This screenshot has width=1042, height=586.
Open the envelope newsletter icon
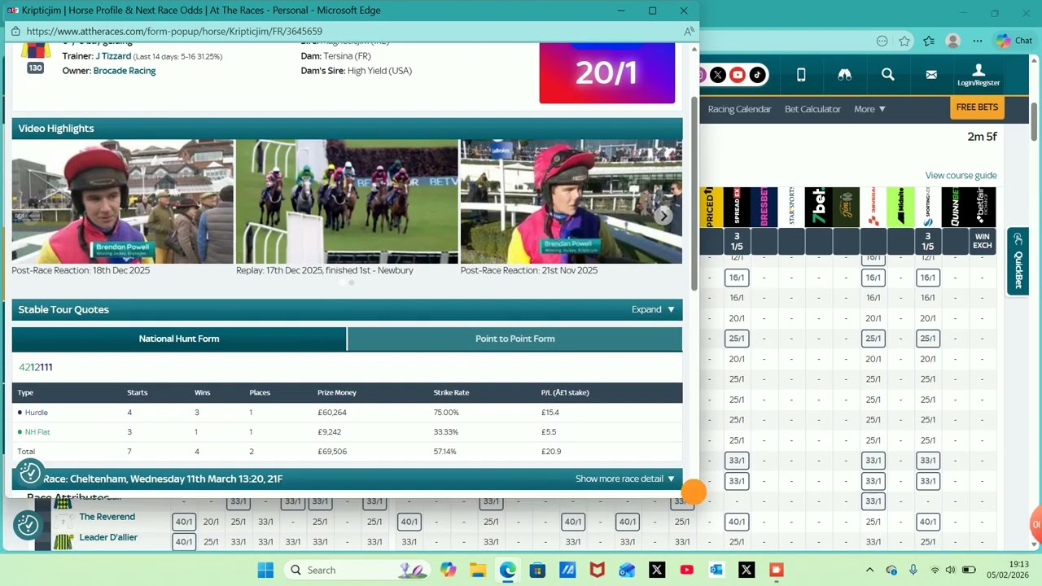pyautogui.click(x=931, y=75)
